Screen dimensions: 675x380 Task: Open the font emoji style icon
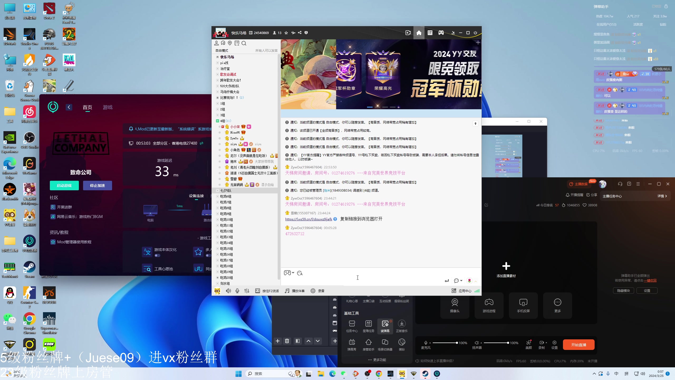[x=300, y=273]
